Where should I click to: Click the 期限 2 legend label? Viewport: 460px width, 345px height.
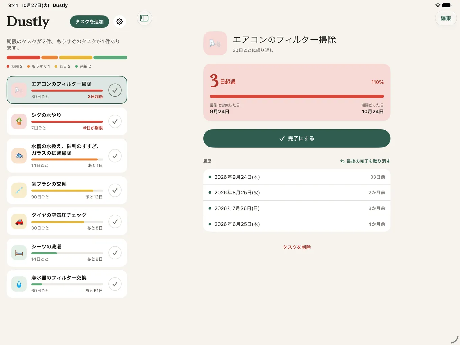pyautogui.click(x=15, y=66)
